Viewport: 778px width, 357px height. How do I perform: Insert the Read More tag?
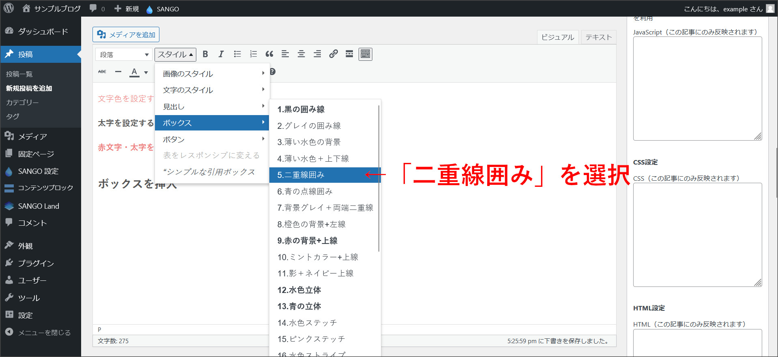point(349,54)
